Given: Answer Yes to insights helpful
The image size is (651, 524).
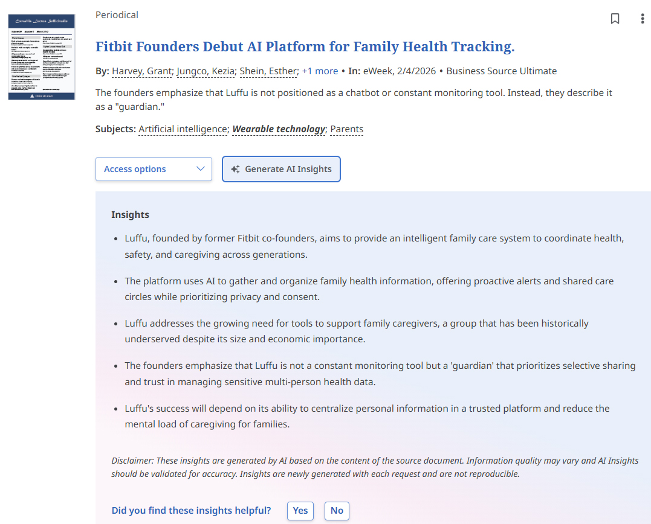Looking at the screenshot, I should click(x=300, y=511).
